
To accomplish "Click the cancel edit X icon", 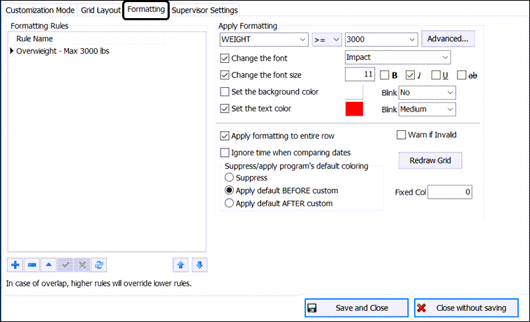I will tap(82, 265).
